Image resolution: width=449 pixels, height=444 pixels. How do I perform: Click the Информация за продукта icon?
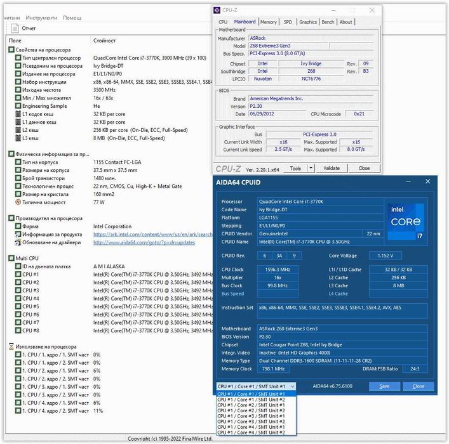[x=18, y=234]
